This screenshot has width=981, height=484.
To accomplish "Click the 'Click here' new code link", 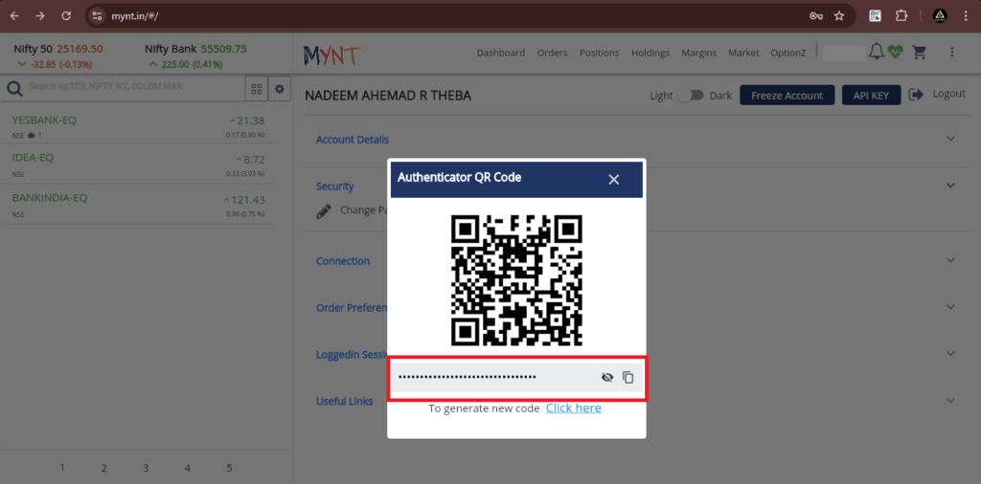I will pyautogui.click(x=574, y=408).
